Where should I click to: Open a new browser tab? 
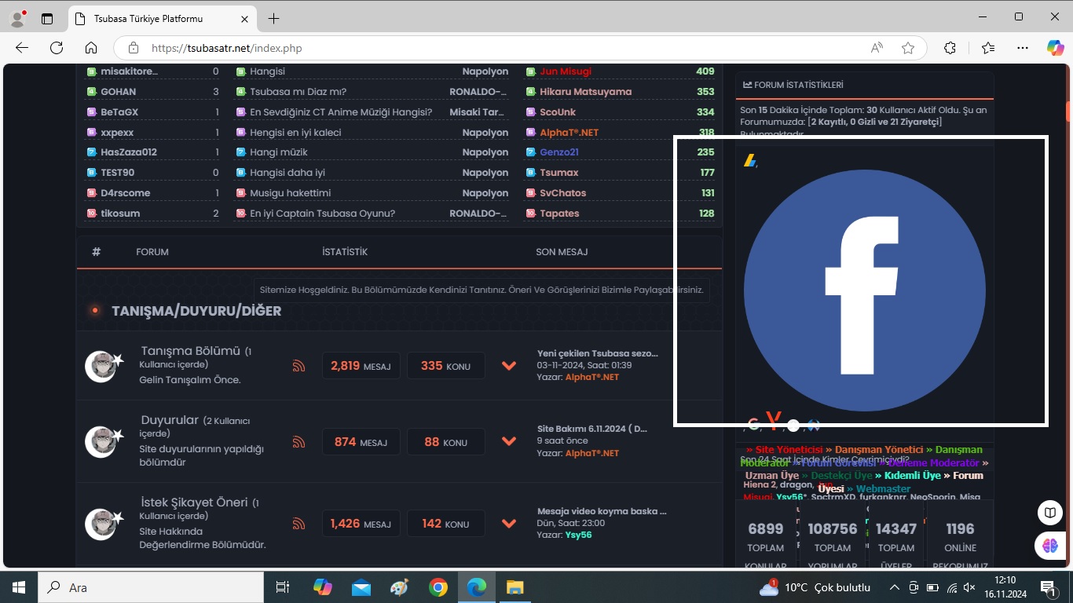tap(273, 18)
